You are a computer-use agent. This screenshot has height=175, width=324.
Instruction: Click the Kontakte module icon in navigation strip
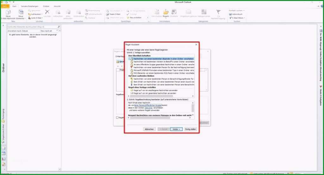3,159
